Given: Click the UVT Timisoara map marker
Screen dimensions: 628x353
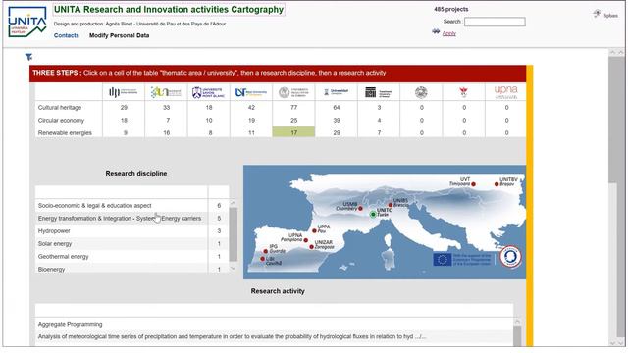Looking at the screenshot, I should click(x=473, y=184).
